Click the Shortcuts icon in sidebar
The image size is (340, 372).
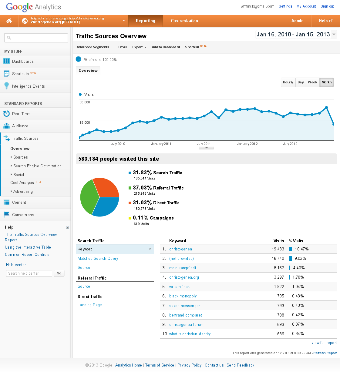[6, 74]
